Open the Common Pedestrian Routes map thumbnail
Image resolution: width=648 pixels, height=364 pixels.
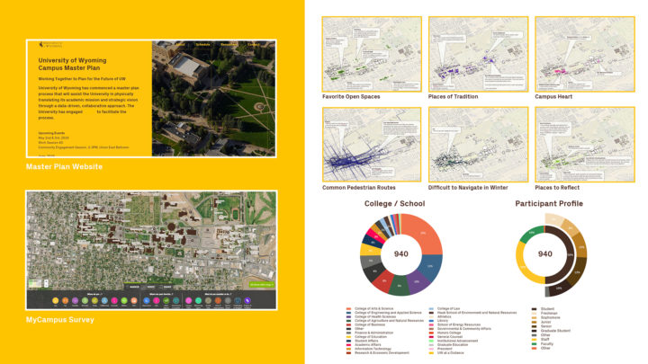(x=372, y=145)
